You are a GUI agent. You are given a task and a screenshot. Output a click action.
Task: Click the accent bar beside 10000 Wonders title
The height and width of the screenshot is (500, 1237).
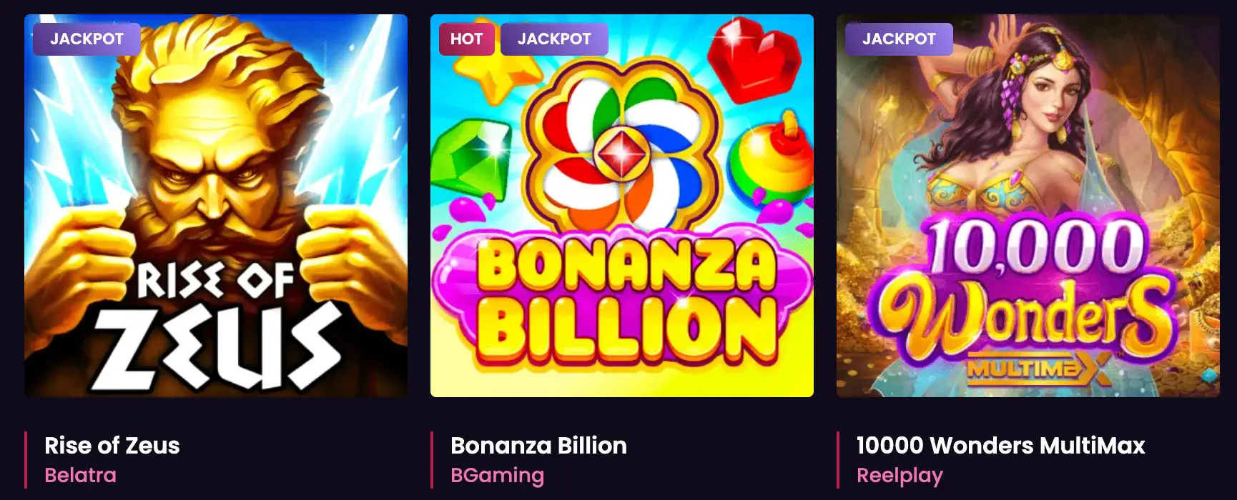[837, 459]
